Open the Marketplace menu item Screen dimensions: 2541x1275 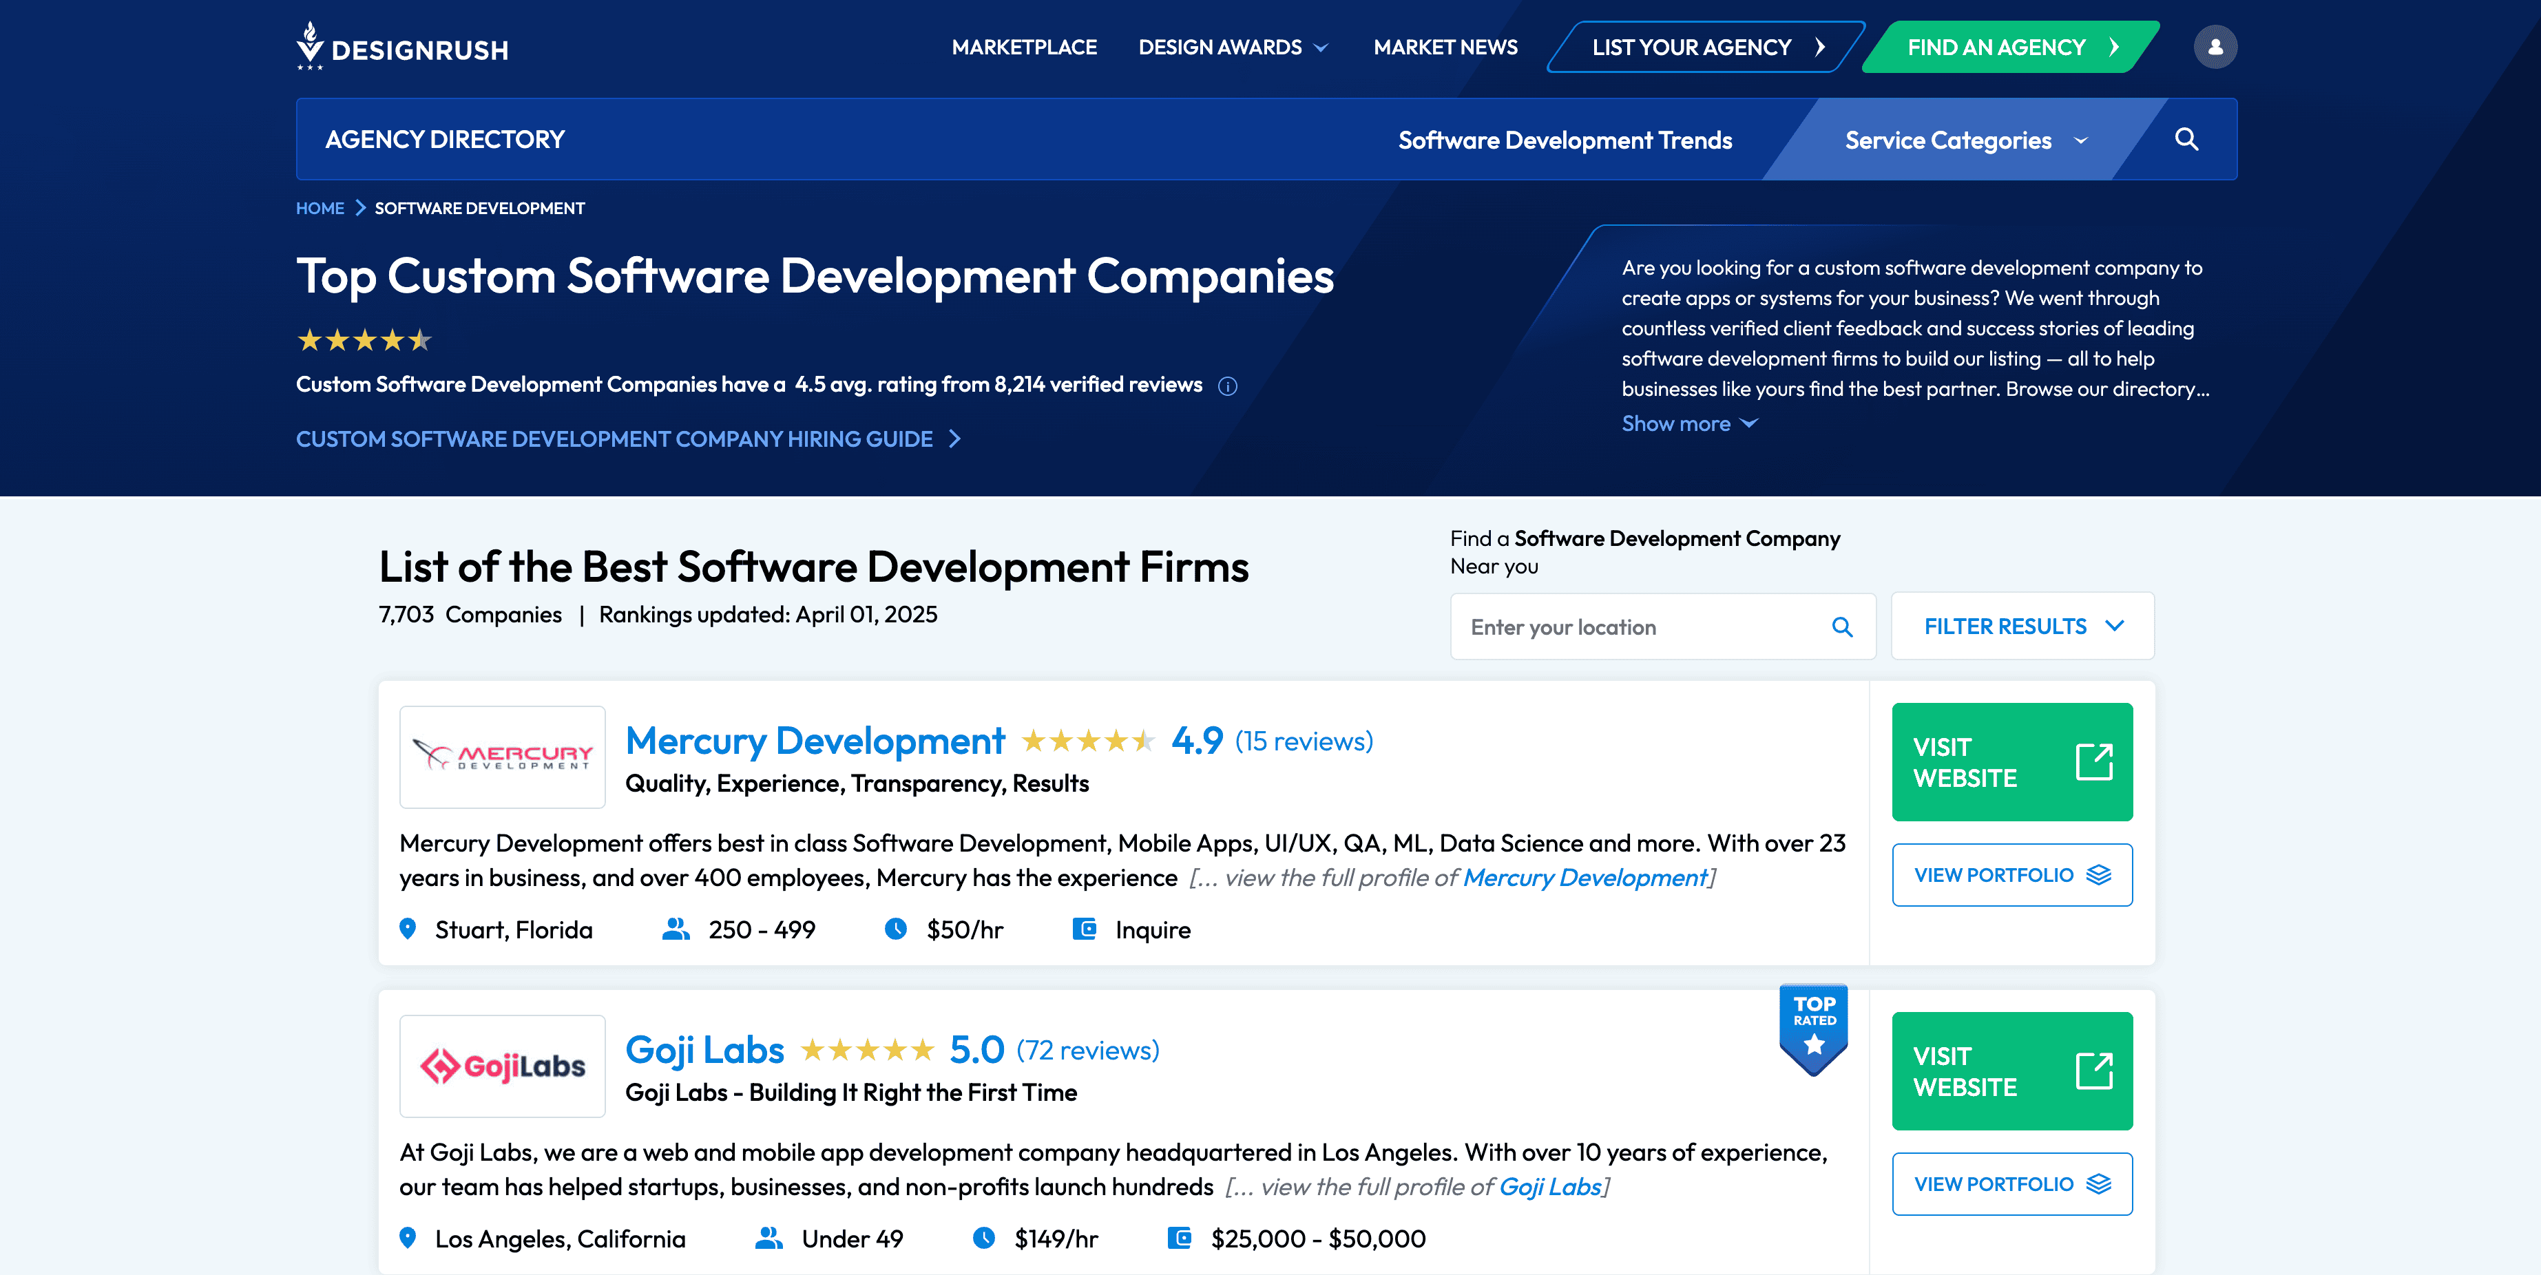click(1024, 48)
